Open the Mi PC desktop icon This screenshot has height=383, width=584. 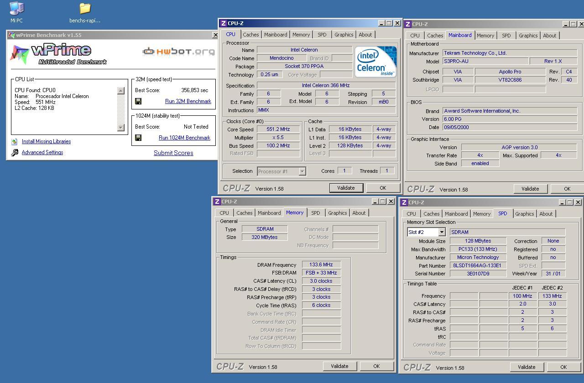click(x=16, y=9)
